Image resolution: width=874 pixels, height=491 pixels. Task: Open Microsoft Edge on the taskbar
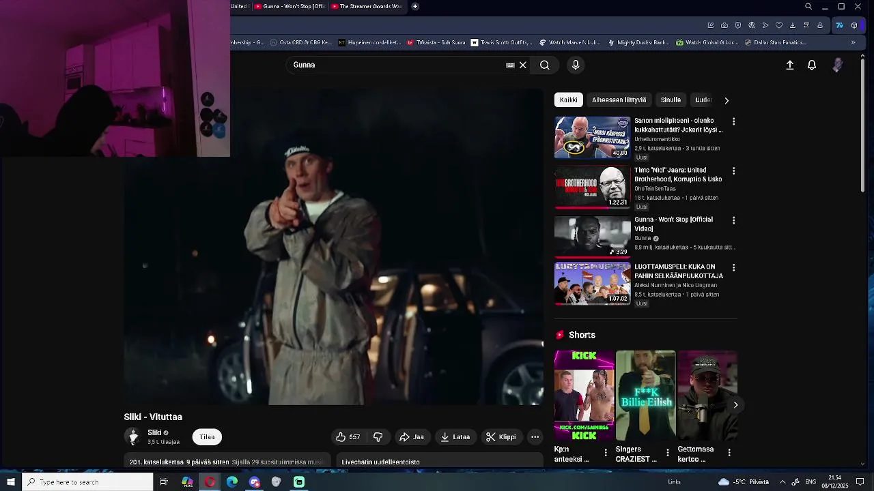point(232,482)
